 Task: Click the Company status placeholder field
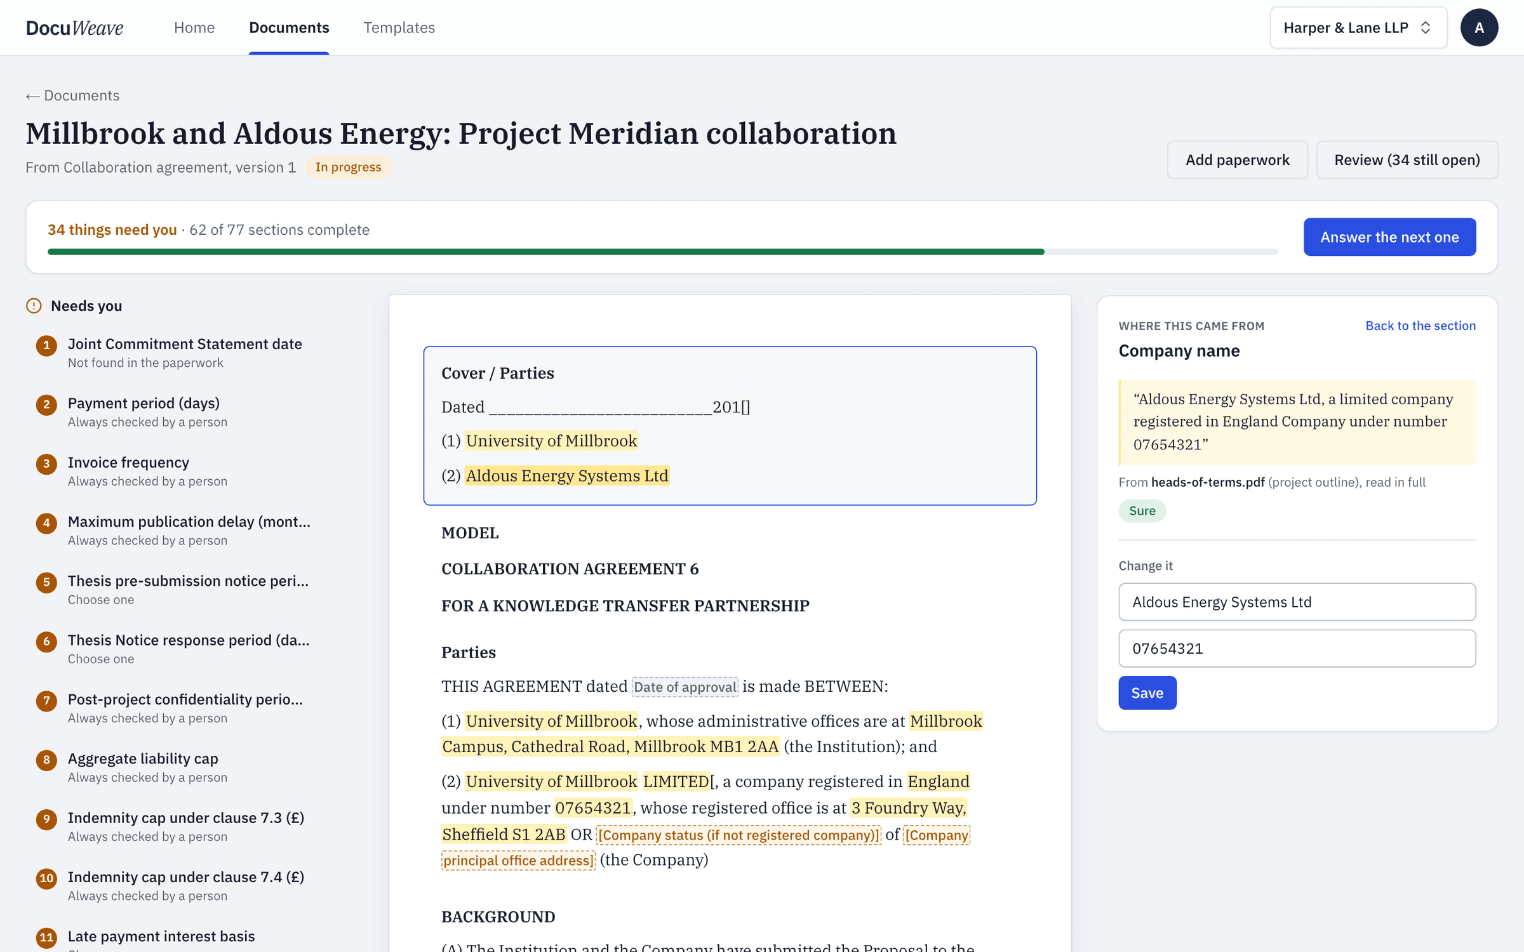tap(739, 835)
